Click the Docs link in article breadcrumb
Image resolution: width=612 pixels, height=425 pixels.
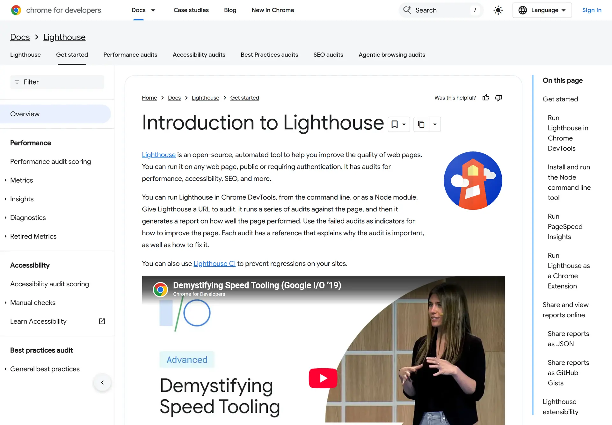pos(174,98)
